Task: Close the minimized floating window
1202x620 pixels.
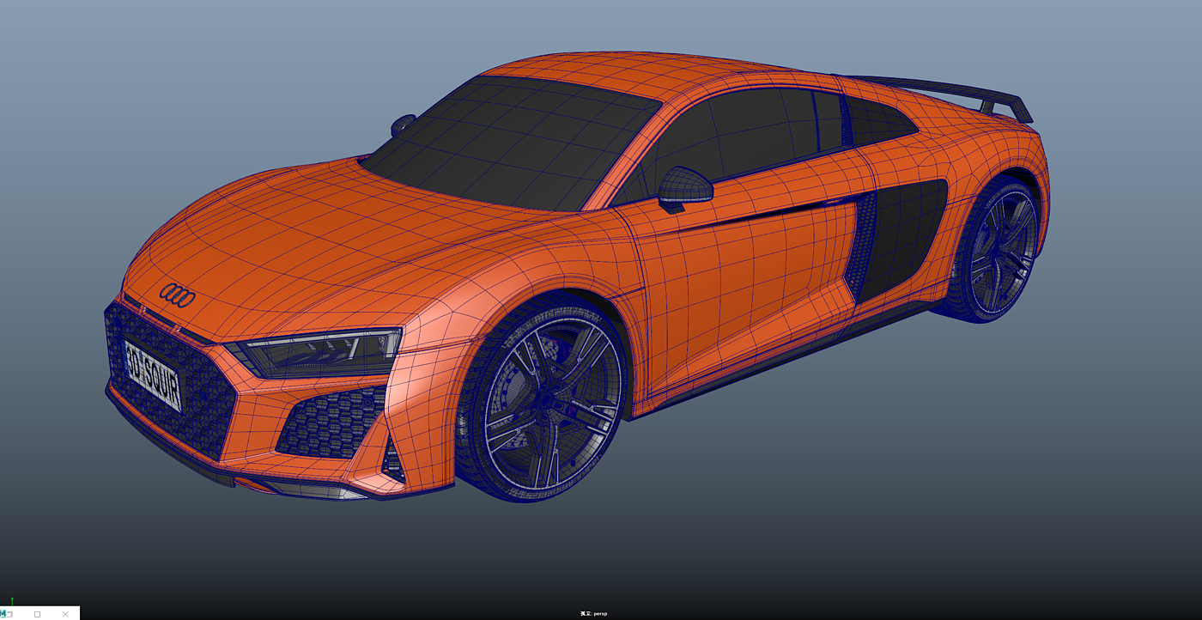Action: tap(65, 614)
